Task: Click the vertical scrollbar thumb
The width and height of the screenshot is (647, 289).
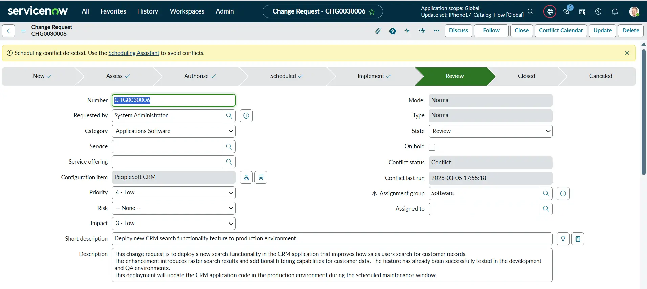Action: pos(643,111)
